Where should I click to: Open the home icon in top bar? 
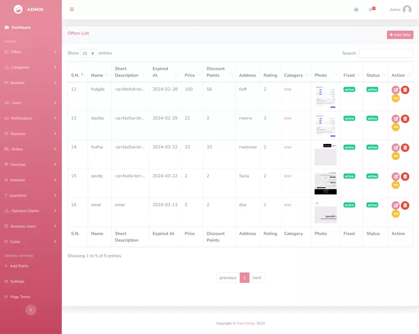click(x=356, y=10)
